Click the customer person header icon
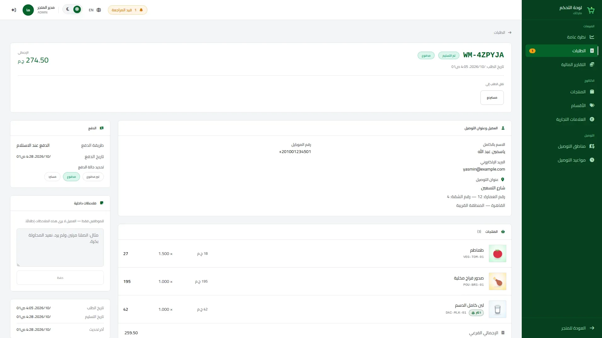 503,128
